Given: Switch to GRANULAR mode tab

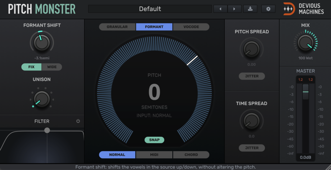Looking at the screenshot, I should [x=117, y=27].
